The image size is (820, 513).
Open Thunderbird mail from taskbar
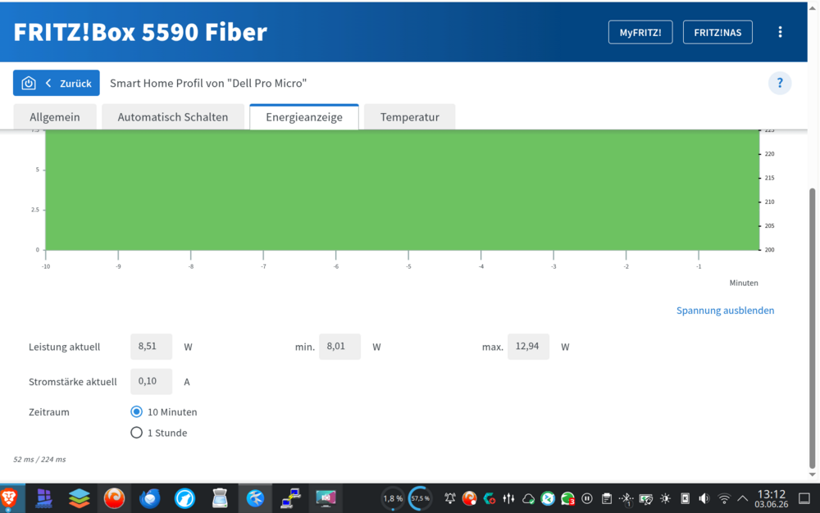pyautogui.click(x=149, y=498)
